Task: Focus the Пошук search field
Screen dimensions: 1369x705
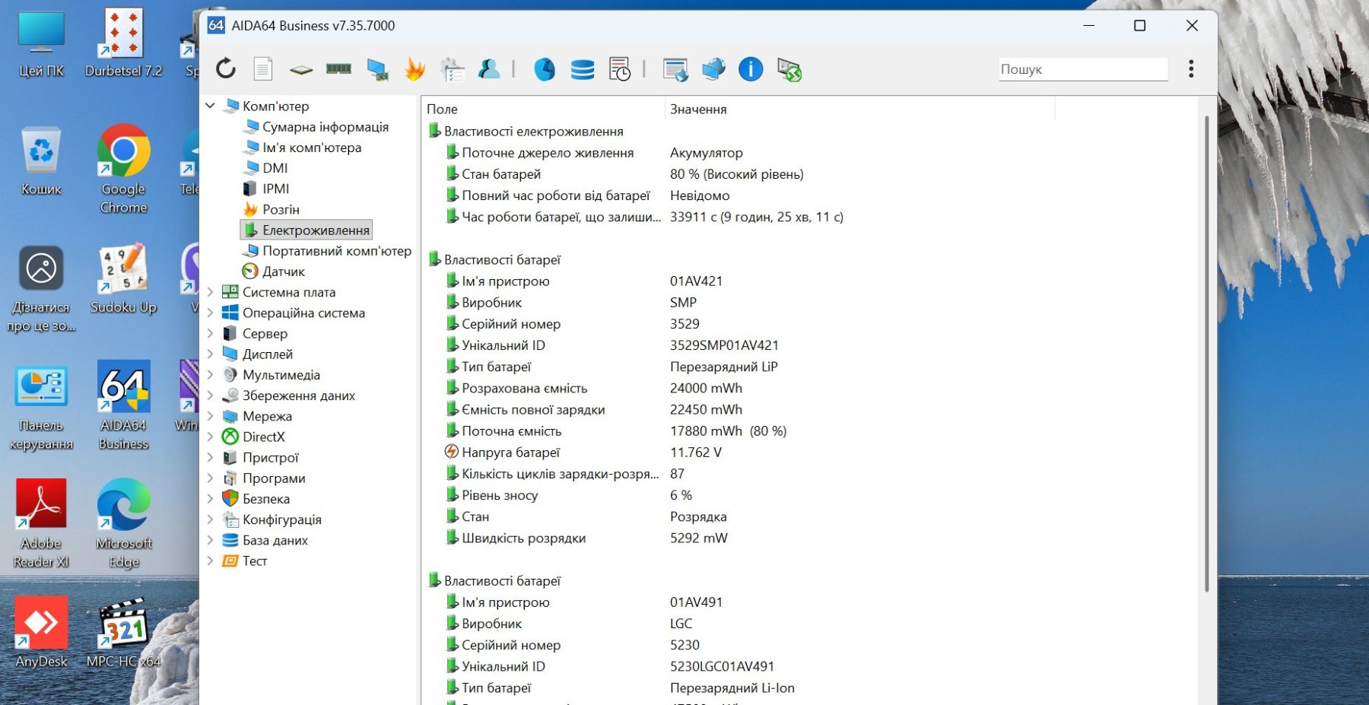Action: tap(1083, 69)
